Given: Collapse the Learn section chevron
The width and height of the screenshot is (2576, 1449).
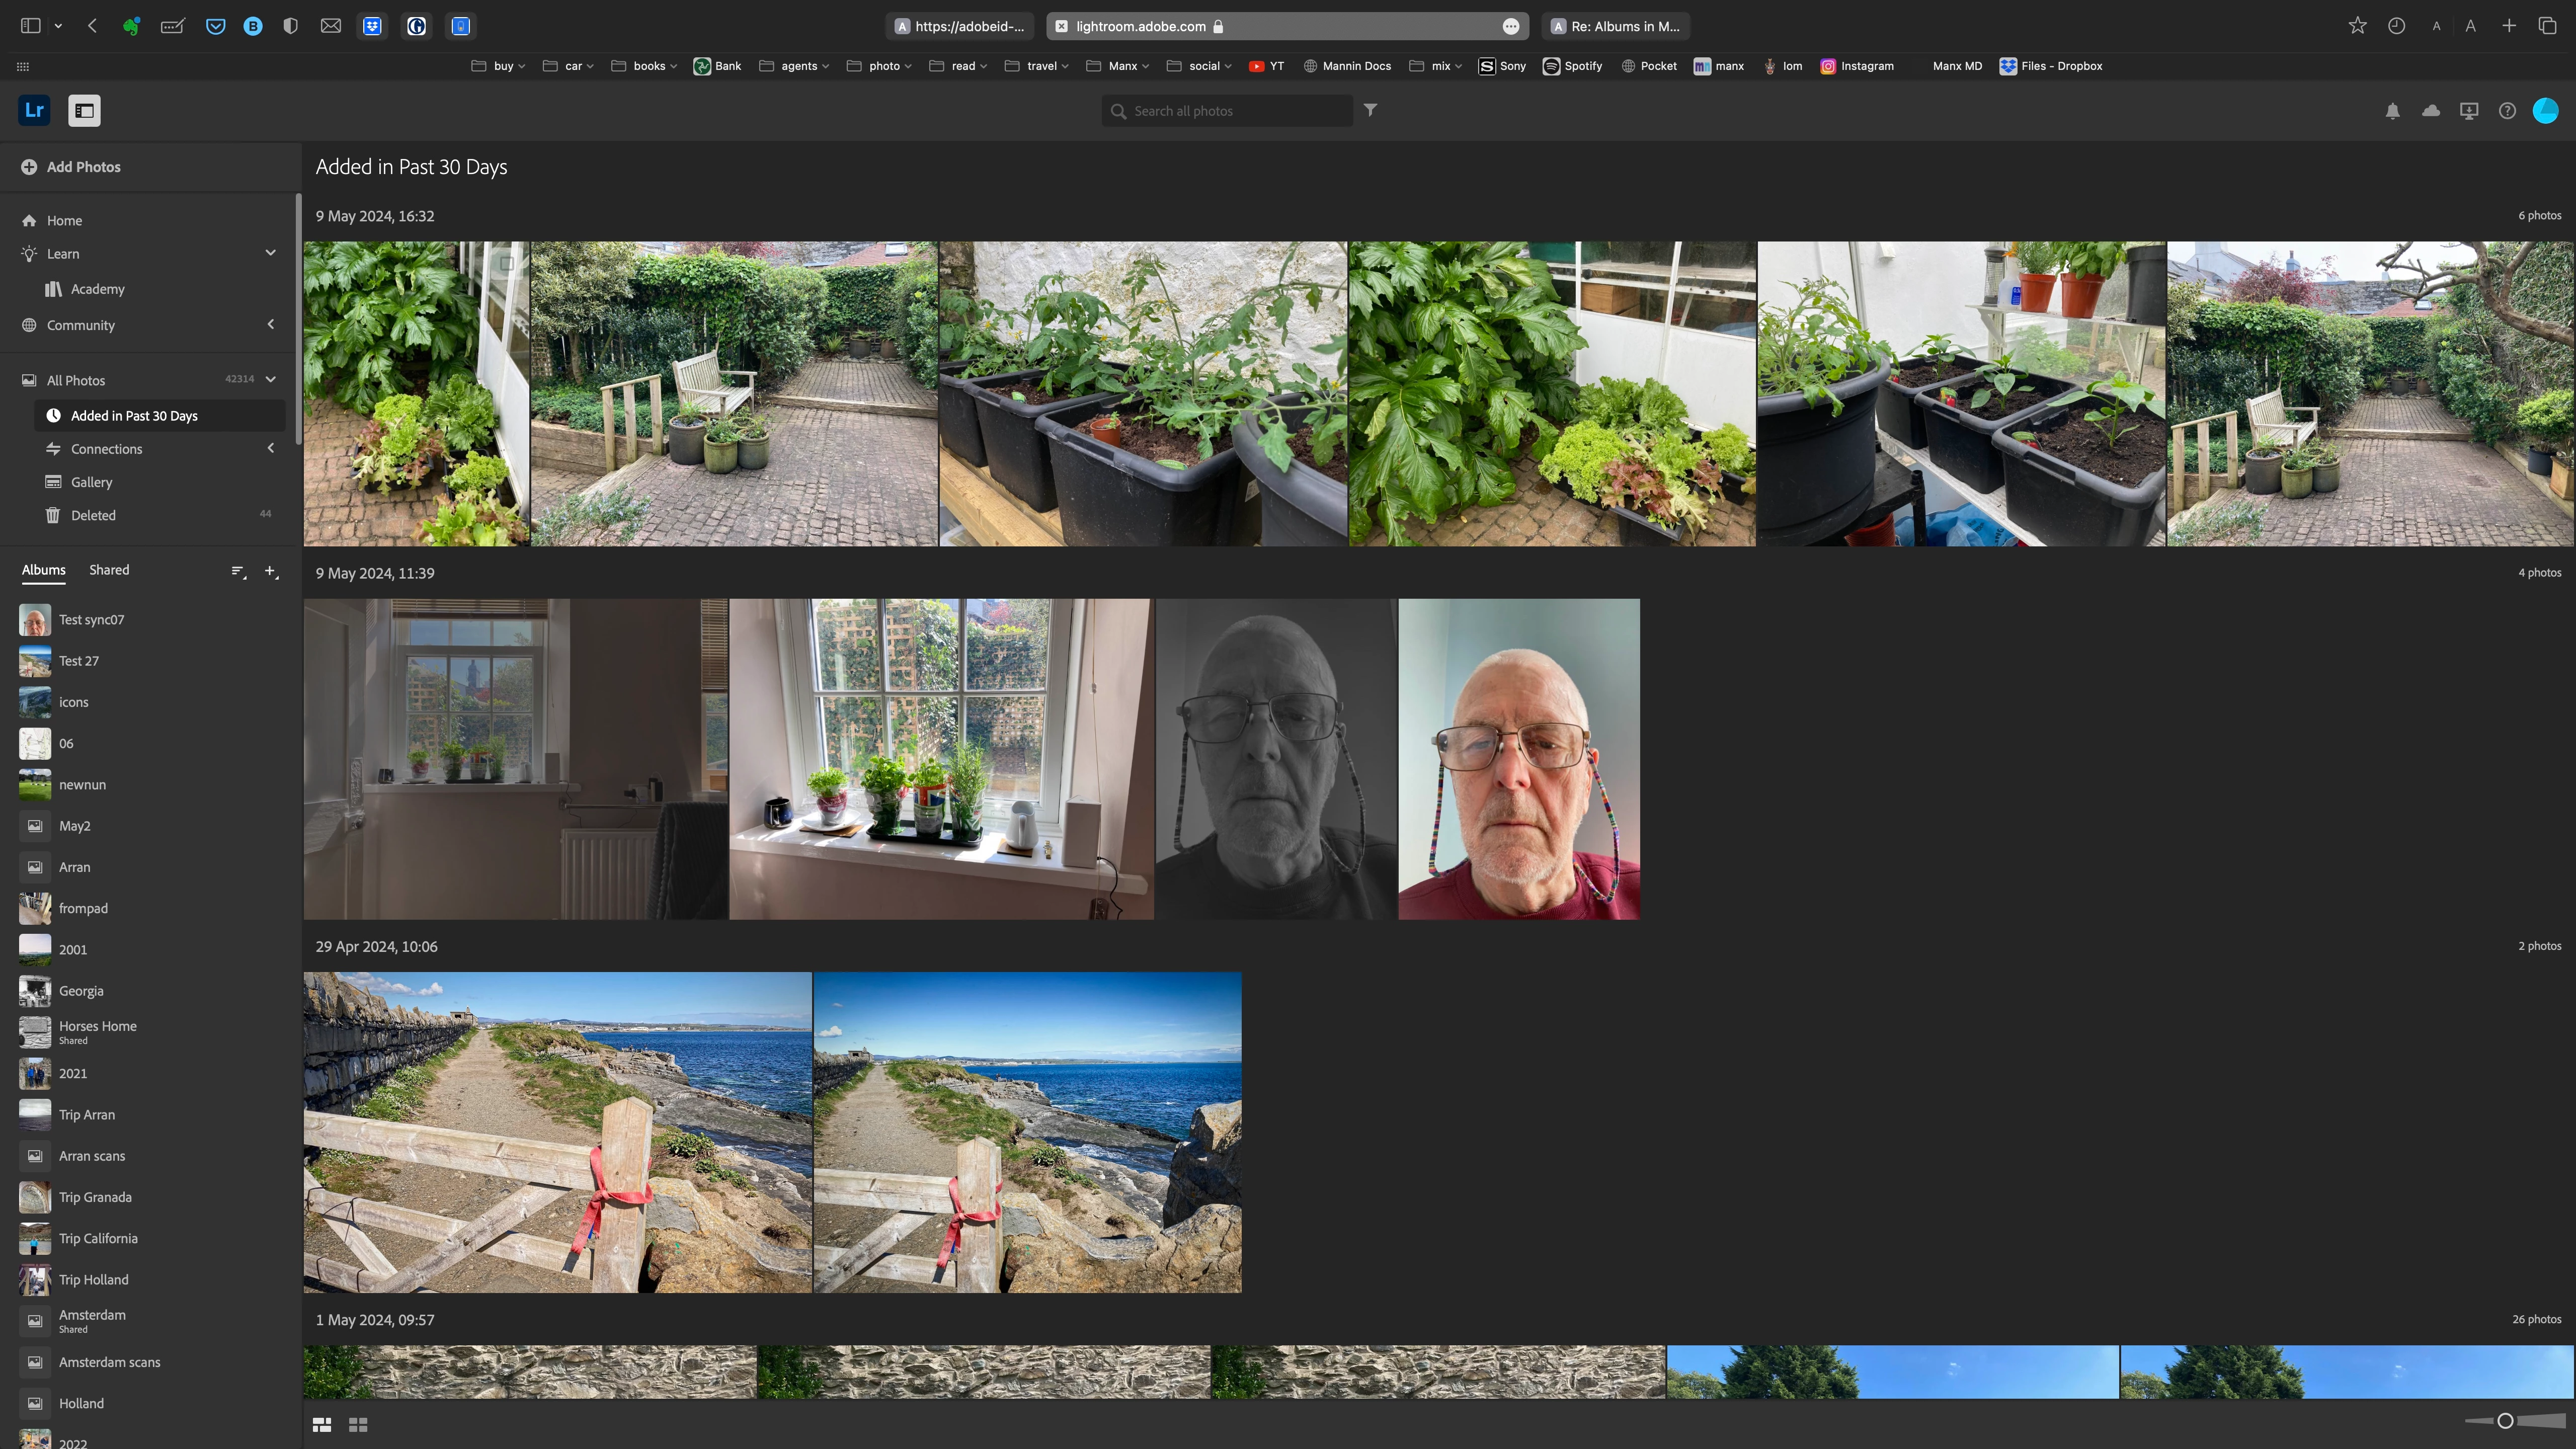Looking at the screenshot, I should pyautogui.click(x=270, y=253).
